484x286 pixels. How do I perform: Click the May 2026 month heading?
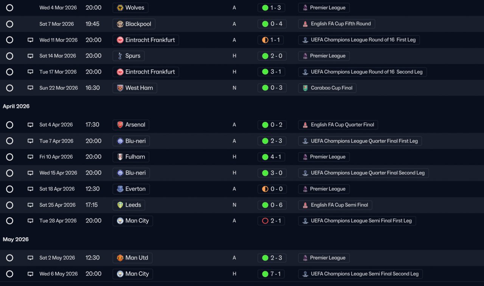click(x=16, y=240)
